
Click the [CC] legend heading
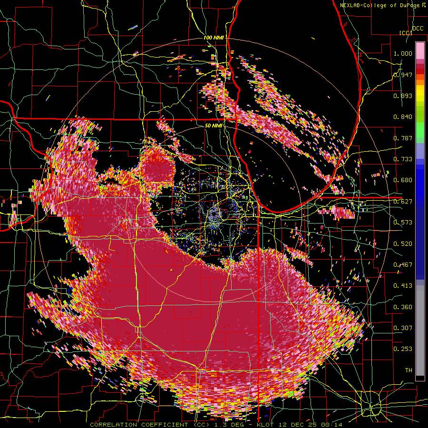406,33
